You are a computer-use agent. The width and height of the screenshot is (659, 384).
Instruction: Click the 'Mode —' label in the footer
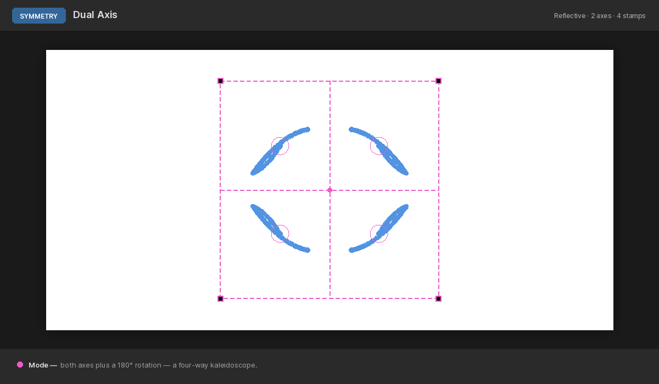tap(43, 365)
